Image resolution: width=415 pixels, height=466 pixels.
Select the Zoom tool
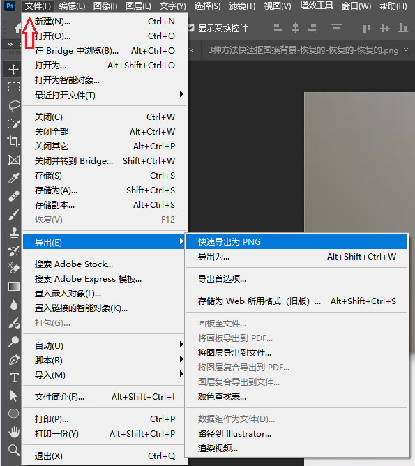click(x=14, y=450)
